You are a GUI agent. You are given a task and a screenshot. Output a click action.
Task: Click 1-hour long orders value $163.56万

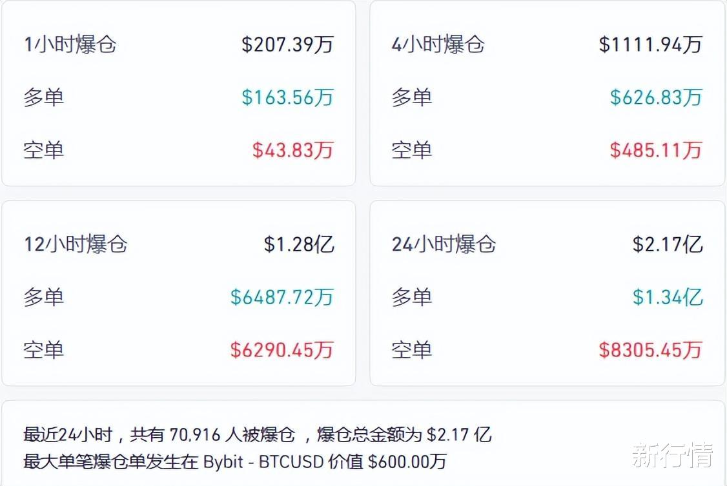coord(287,97)
